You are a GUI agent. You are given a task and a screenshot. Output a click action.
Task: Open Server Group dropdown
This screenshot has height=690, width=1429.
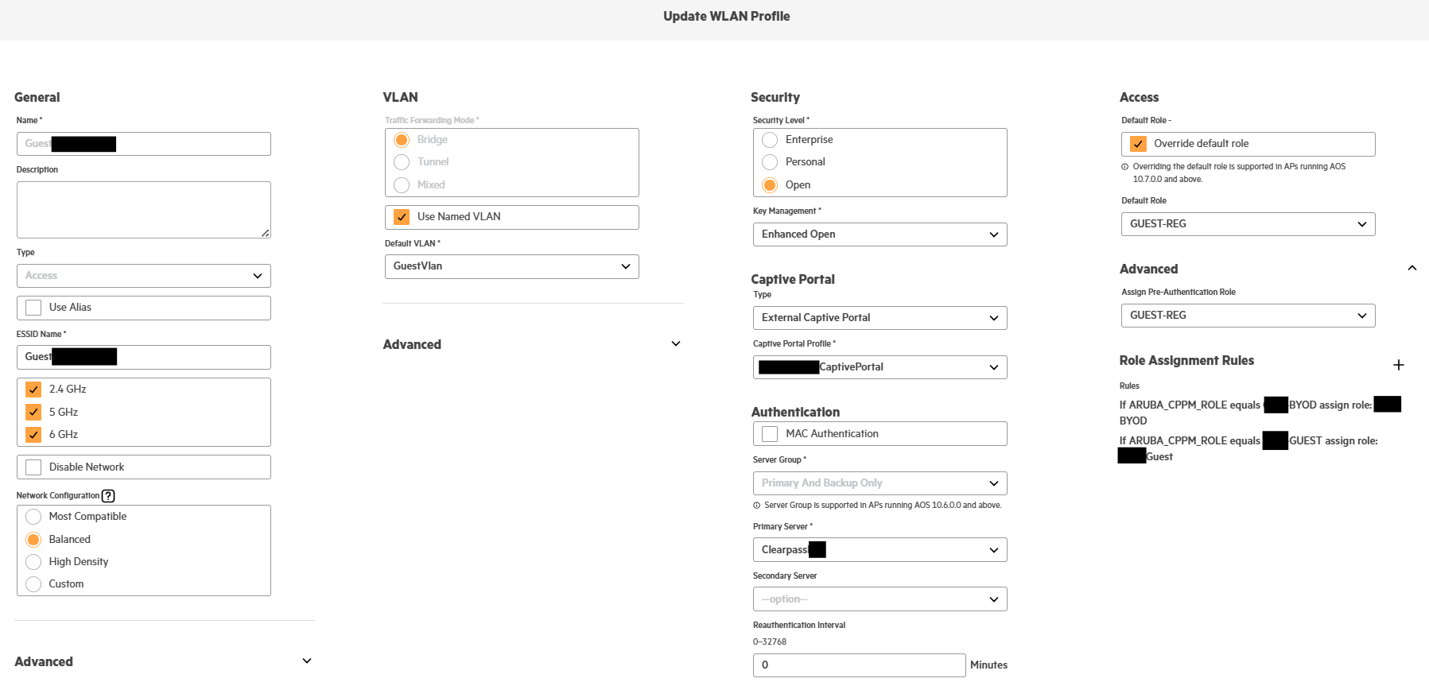tap(880, 483)
